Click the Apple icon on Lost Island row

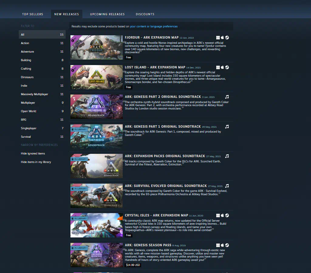pos(222,67)
